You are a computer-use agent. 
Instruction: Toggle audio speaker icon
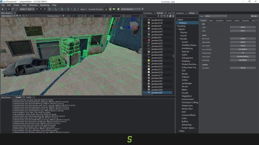pyautogui.click(x=114, y=9)
